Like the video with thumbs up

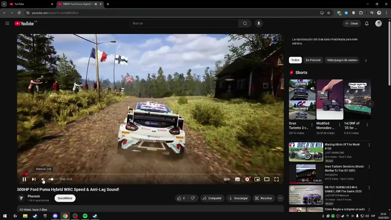pos(181,198)
